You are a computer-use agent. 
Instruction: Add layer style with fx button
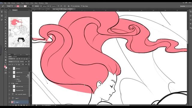pos(13,105)
